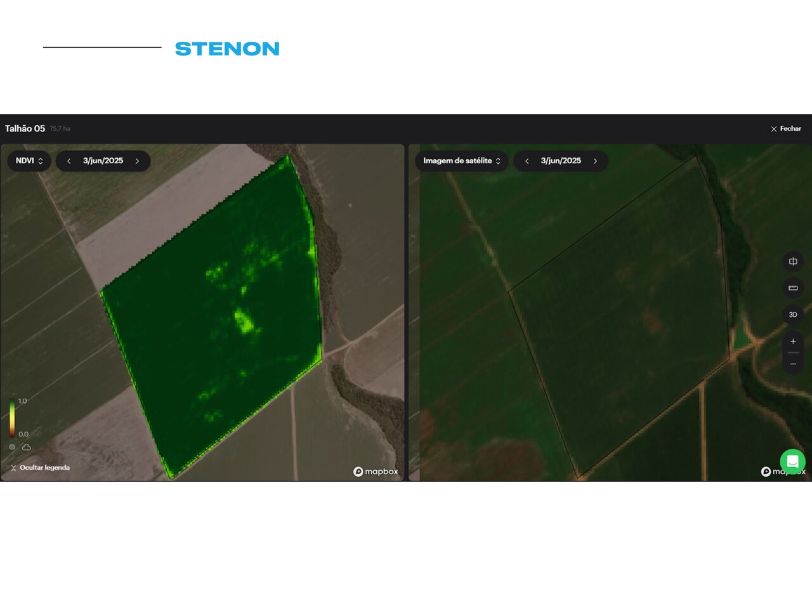Go to previous date on NDVI map
Viewport: 812px width, 596px height.
[x=69, y=161]
